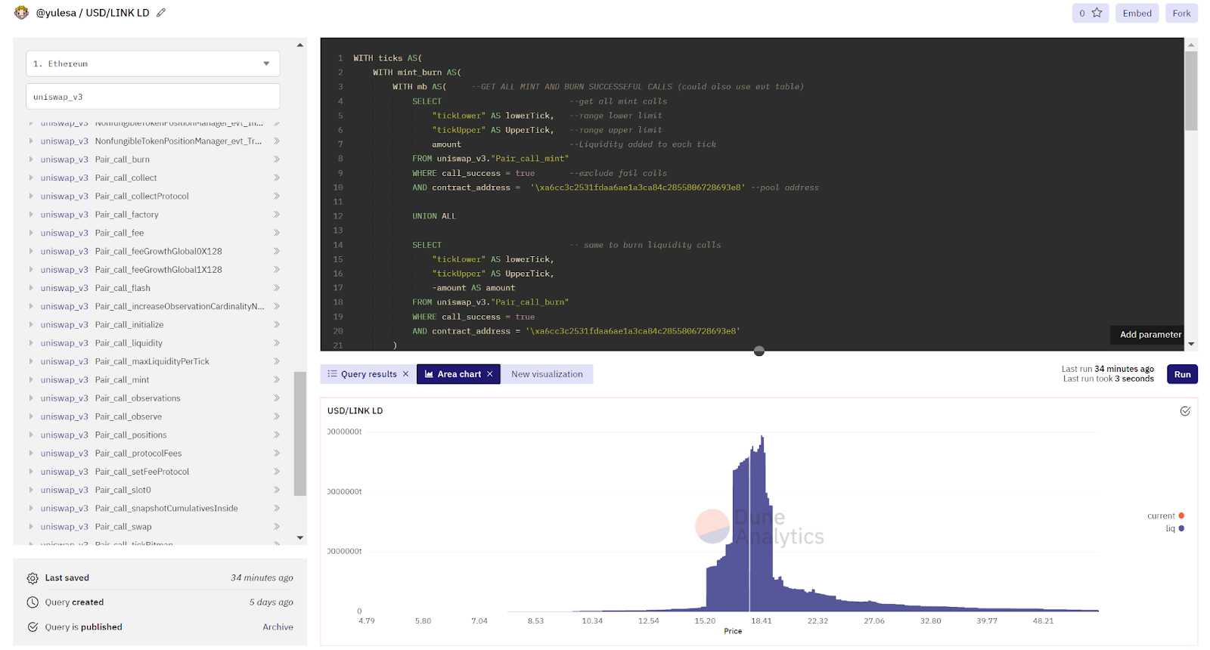Click the 34 minutes ago last-saved text
The width and height of the screenshot is (1210, 650).
pyautogui.click(x=262, y=578)
